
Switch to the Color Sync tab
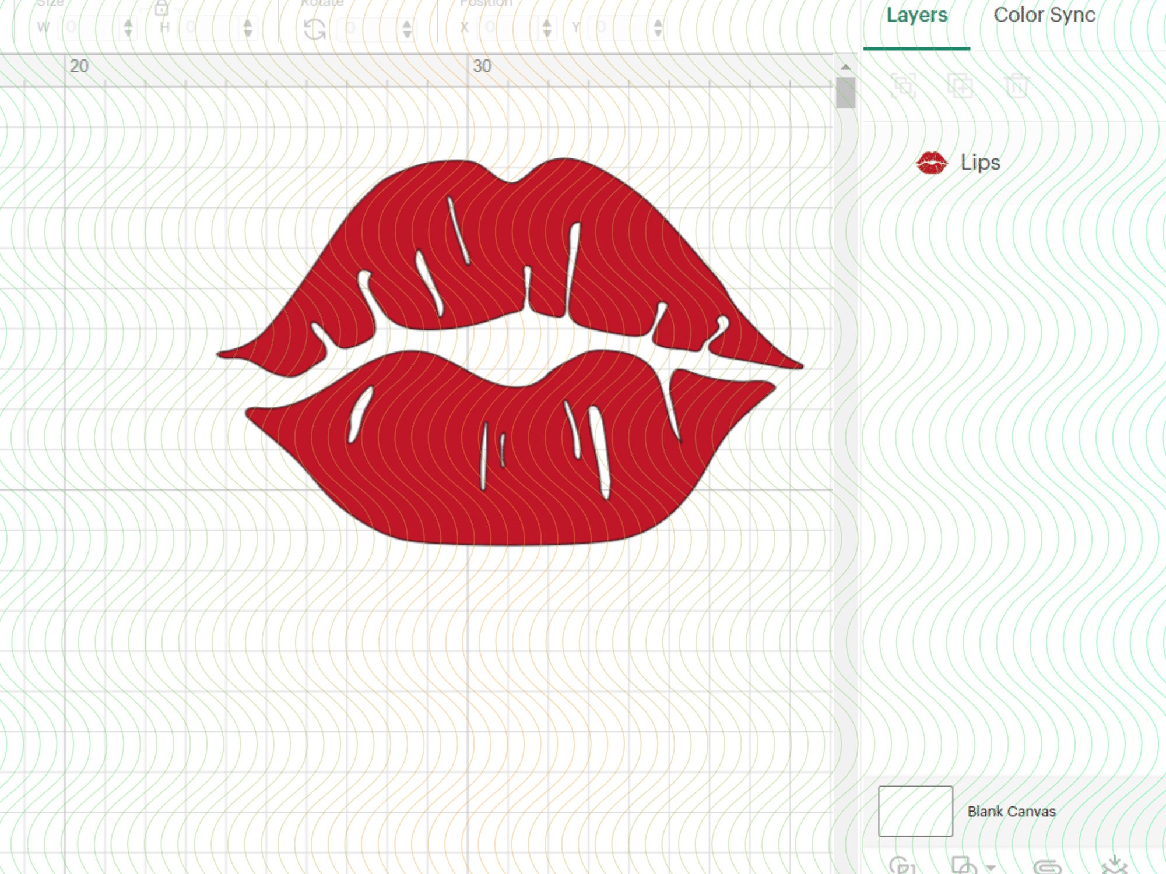point(1045,16)
